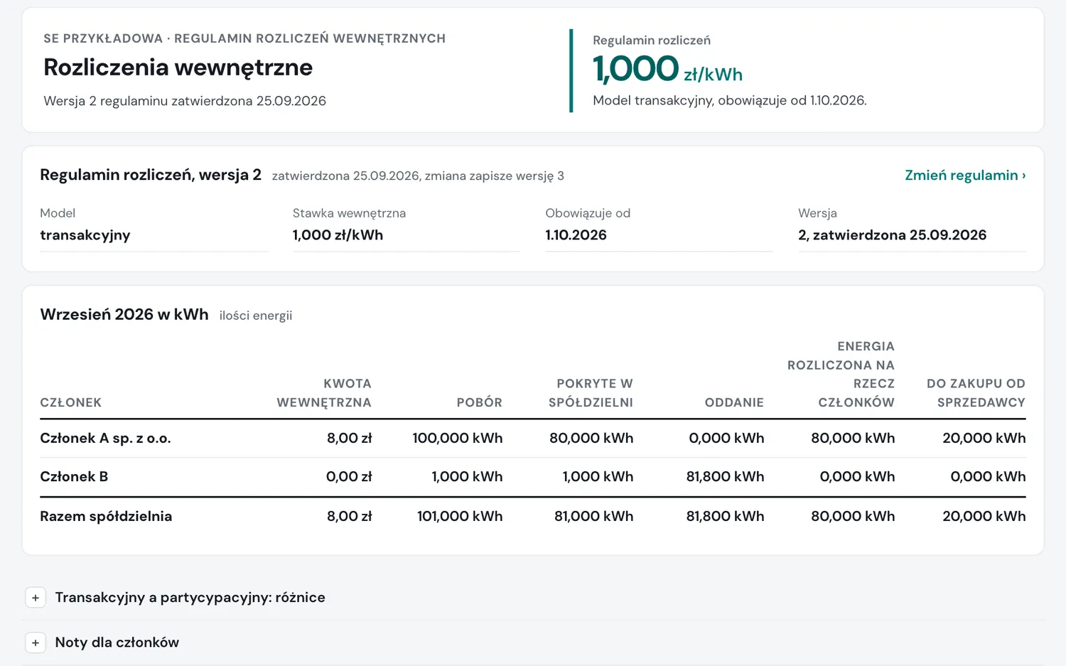This screenshot has height=666, width=1066.
Task: Click Energia rozliczona na rzecz członków header
Action: (841, 375)
